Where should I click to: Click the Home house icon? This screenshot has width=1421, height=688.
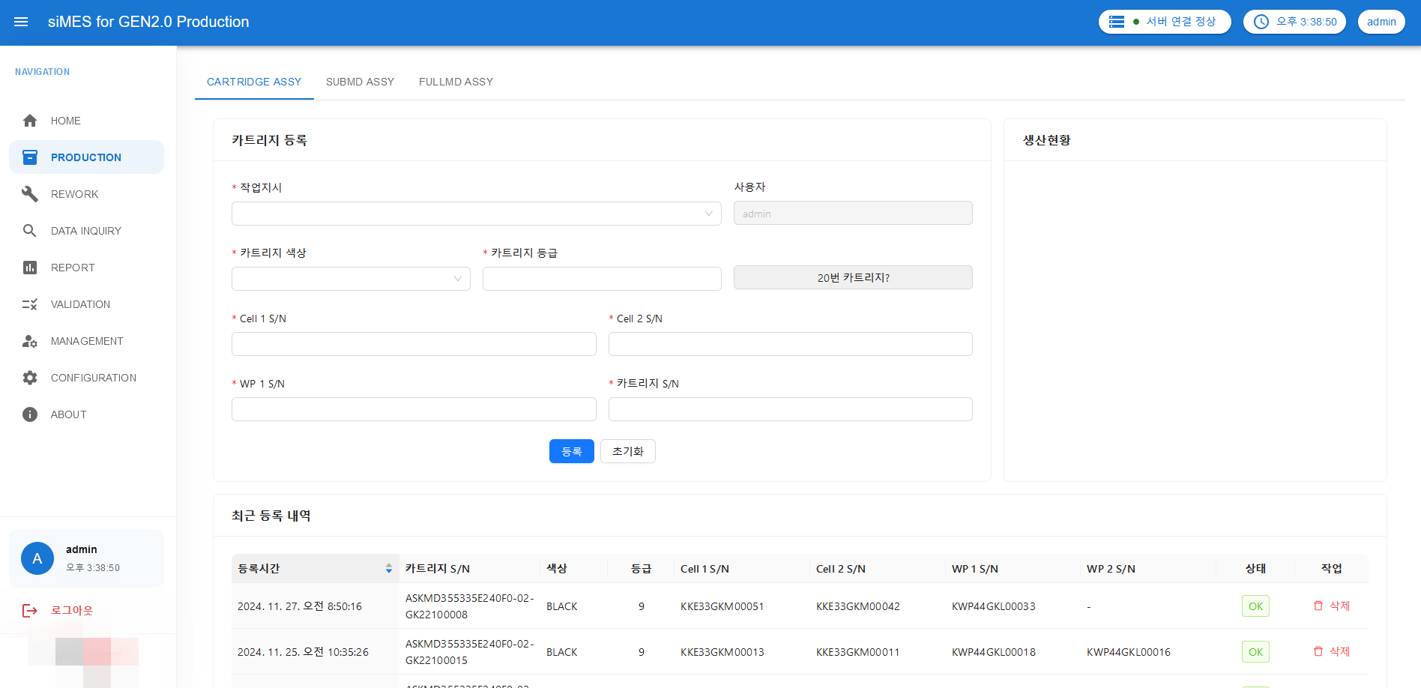click(x=30, y=121)
